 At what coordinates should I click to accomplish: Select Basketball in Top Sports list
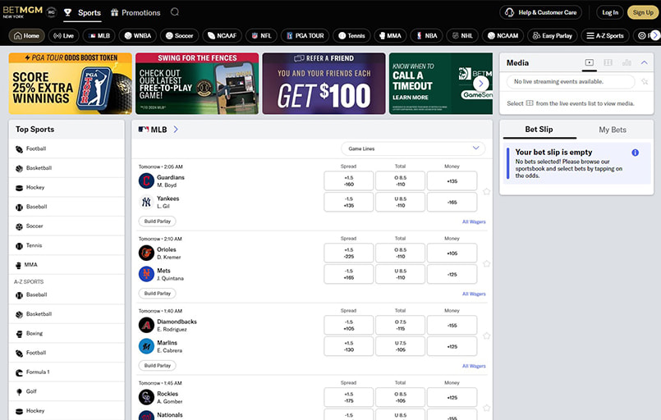67,168
